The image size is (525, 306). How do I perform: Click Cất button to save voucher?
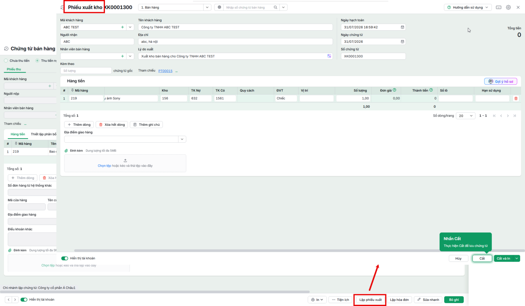[x=482, y=258]
